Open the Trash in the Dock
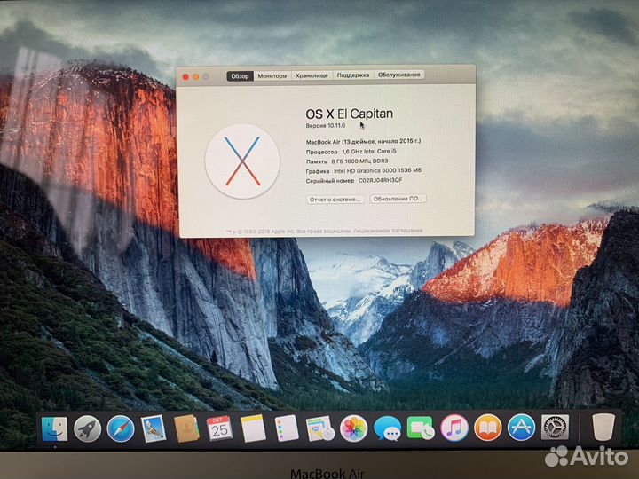This screenshot has width=639, height=479. tap(603, 427)
